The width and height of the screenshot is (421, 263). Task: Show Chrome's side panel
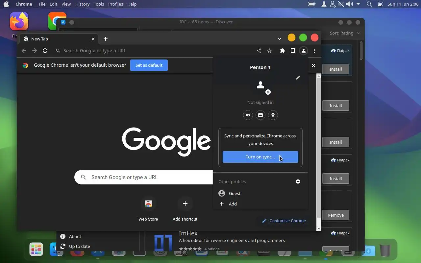(293, 51)
